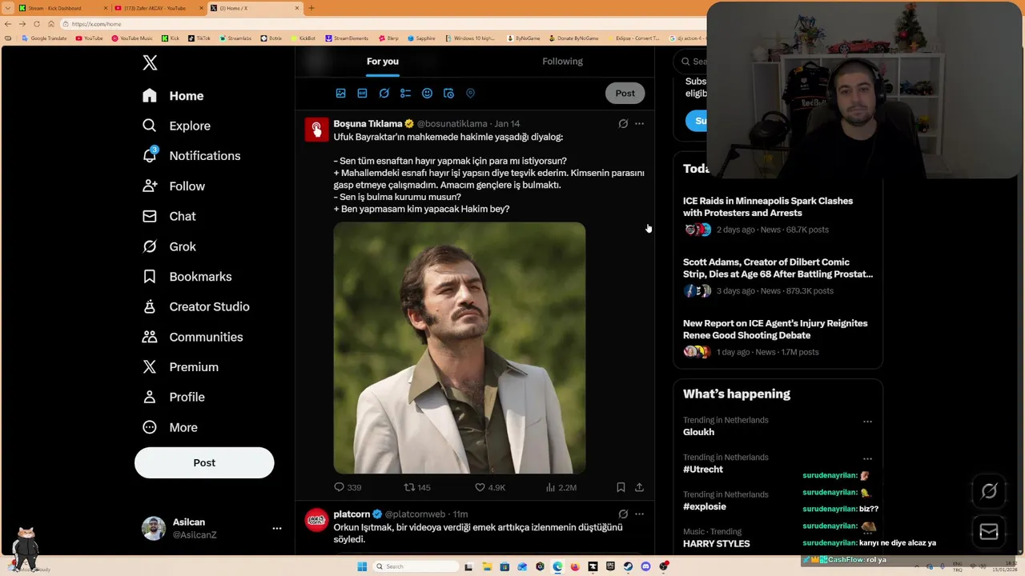
Task: Open Grok from sidebar
Action: point(169,246)
